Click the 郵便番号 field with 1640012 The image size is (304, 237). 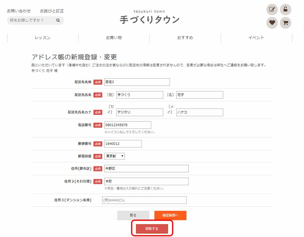pos(123,144)
